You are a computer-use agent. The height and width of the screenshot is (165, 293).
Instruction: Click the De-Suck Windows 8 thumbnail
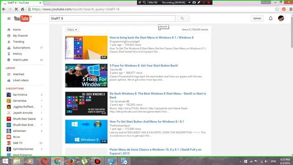(x=87, y=104)
